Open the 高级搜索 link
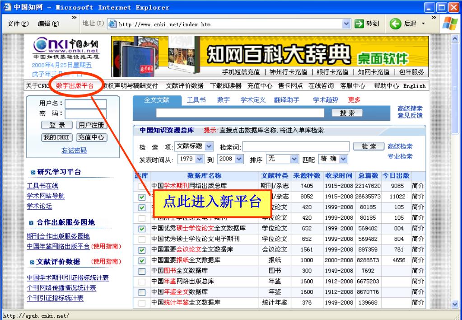Screen dimensions: 462x320 pyautogui.click(x=410, y=108)
